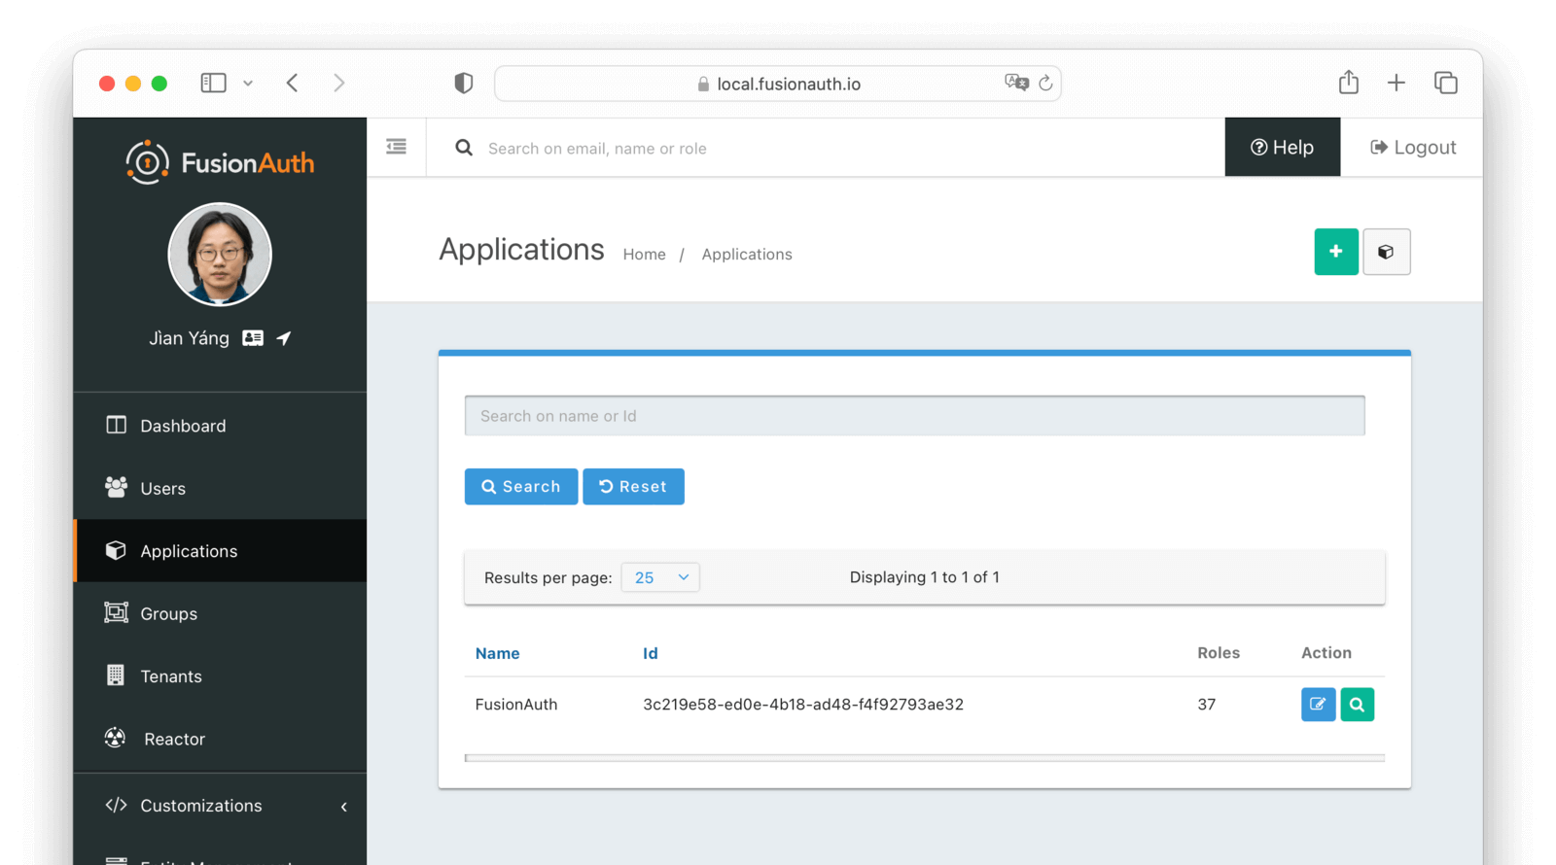
Task: Click the Tenants building icon
Action: pyautogui.click(x=115, y=675)
